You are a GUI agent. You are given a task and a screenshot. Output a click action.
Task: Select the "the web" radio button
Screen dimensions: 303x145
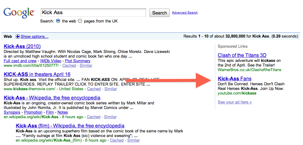click(58, 21)
